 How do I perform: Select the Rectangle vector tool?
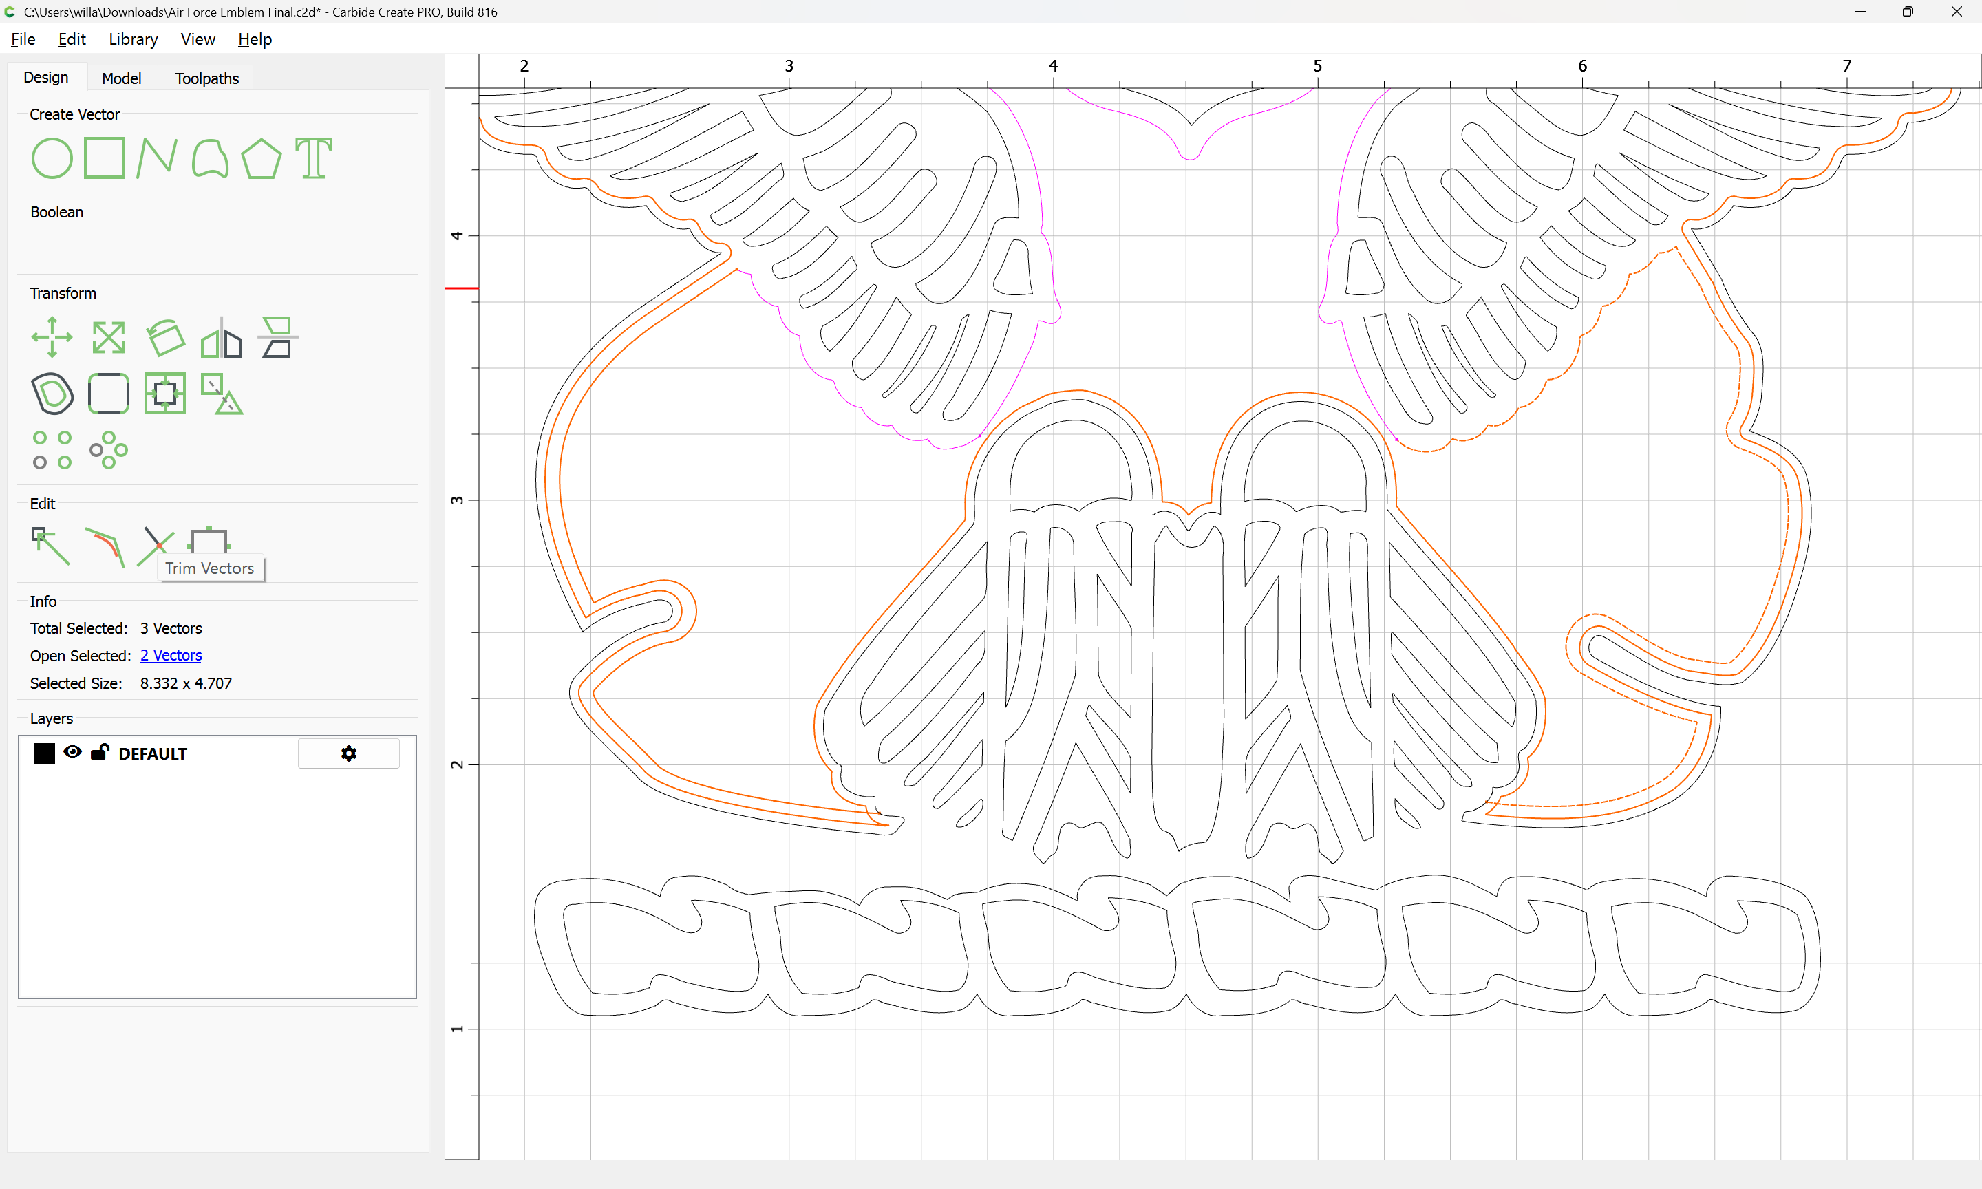[105, 157]
